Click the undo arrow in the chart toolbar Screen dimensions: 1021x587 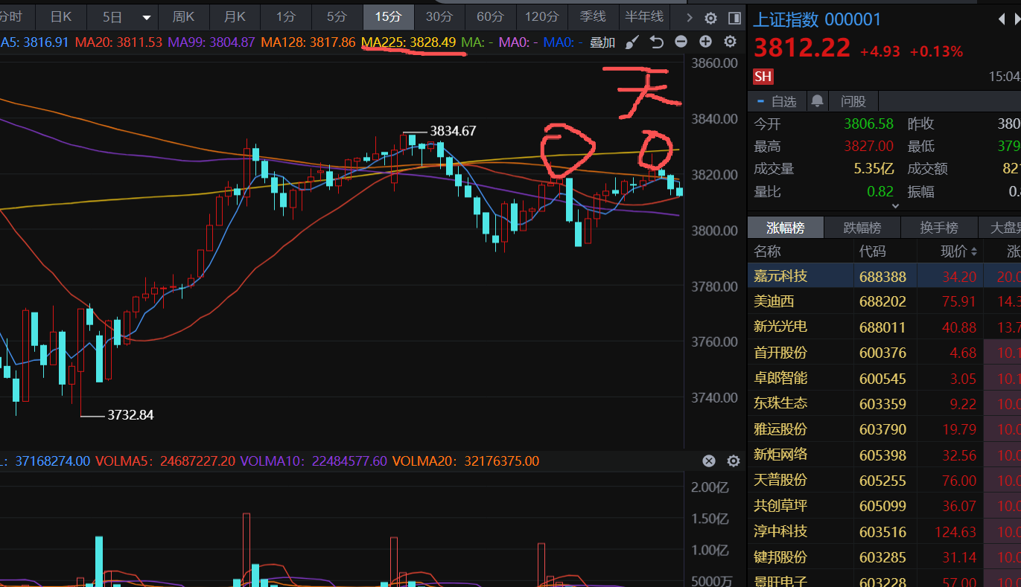(656, 42)
